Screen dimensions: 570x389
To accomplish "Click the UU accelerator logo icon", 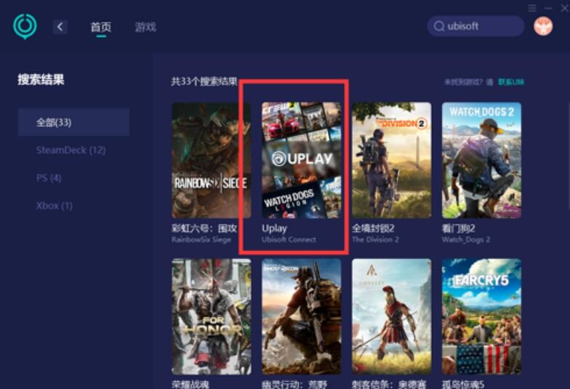I will [25, 26].
